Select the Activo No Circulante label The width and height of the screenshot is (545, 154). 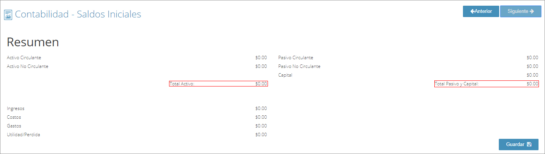pos(27,66)
